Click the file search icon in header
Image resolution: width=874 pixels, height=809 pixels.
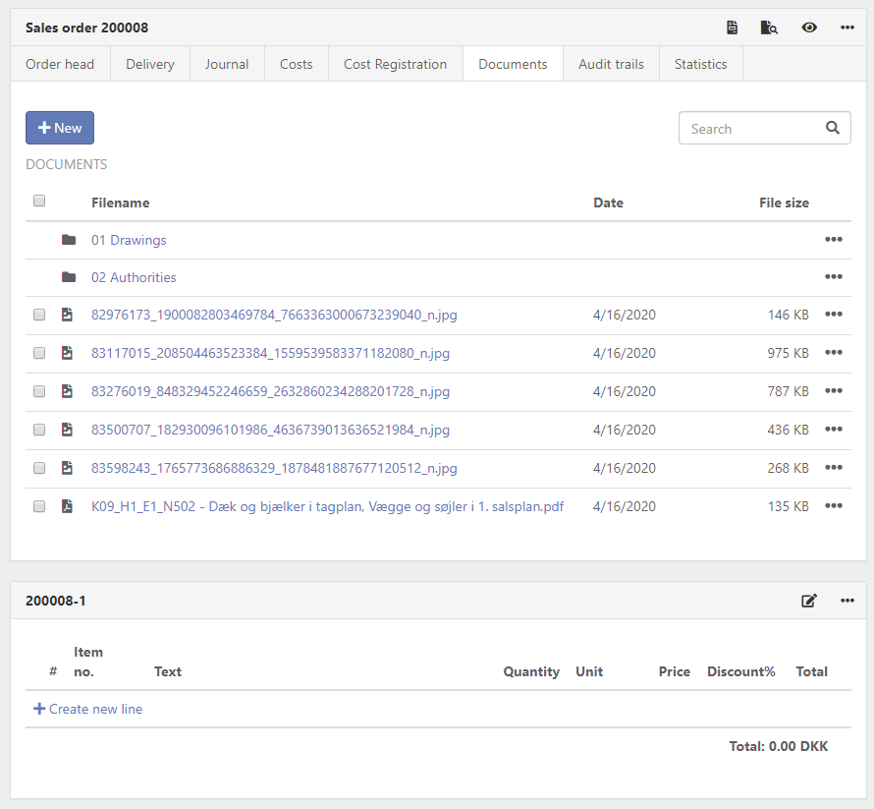click(x=769, y=28)
